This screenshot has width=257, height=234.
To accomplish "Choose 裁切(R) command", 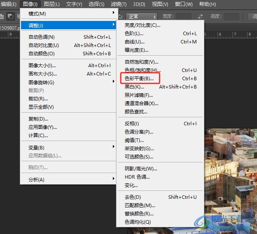I will pos(69,99).
